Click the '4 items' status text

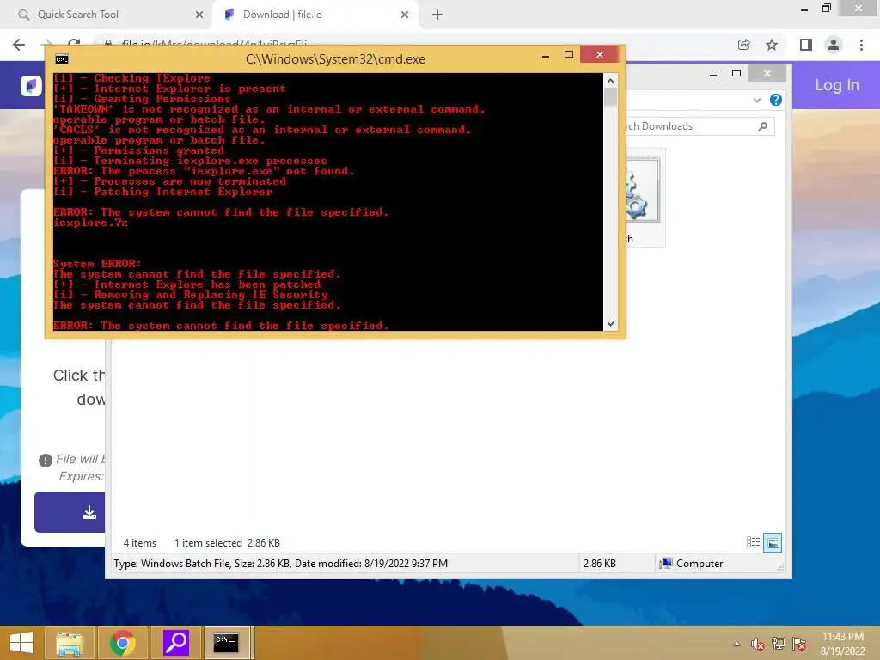point(140,543)
